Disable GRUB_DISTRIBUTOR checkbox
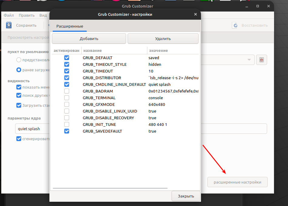This screenshot has height=206, width=288. [x=67, y=78]
